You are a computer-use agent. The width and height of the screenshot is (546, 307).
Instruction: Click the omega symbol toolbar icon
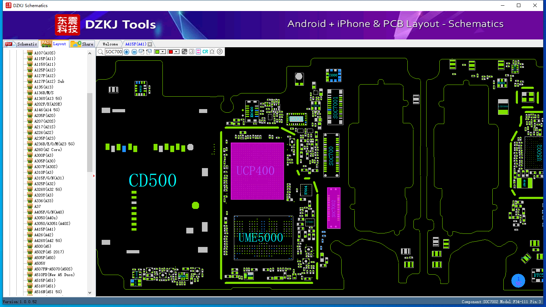click(212, 52)
